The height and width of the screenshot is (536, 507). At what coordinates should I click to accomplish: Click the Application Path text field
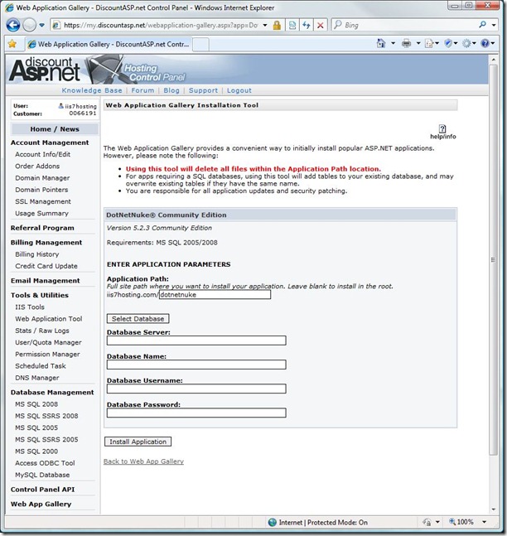click(x=215, y=295)
